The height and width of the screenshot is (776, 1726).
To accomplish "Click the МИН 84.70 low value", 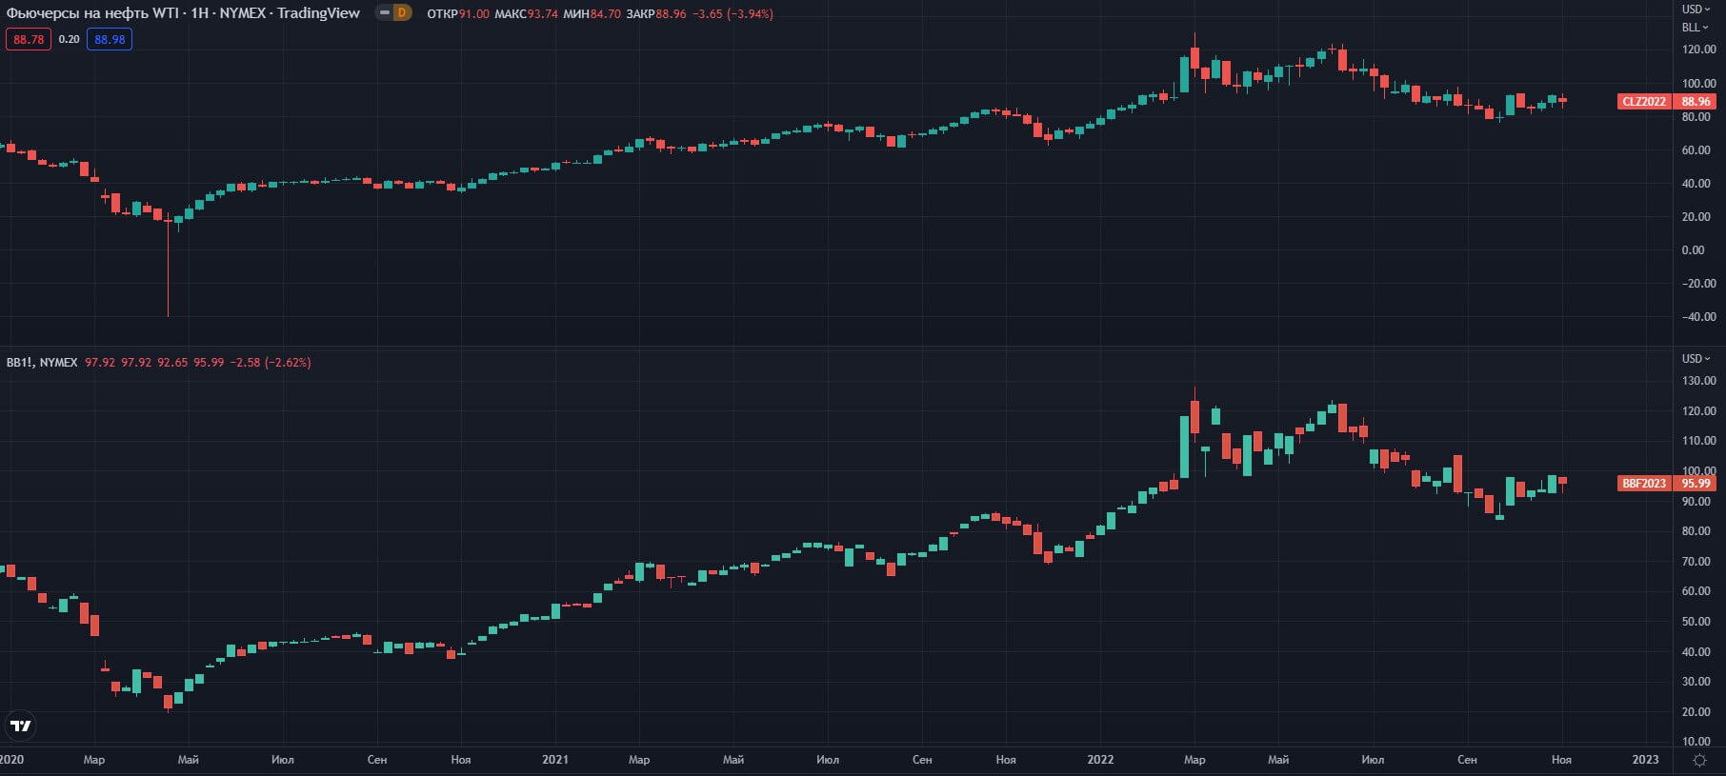I will pos(592,14).
